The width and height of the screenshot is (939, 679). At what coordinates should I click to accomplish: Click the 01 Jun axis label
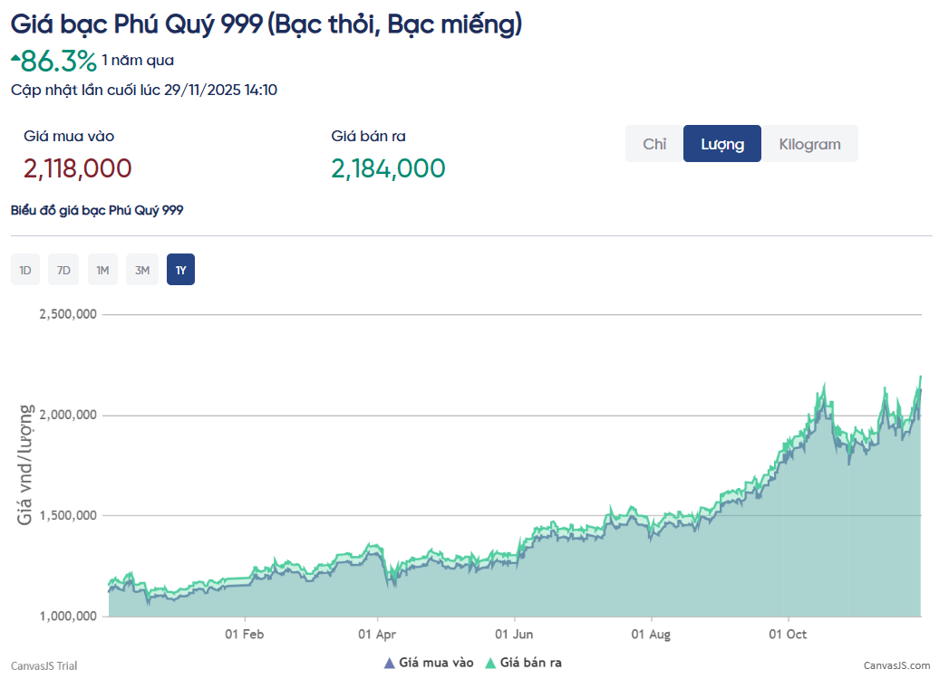click(x=514, y=634)
